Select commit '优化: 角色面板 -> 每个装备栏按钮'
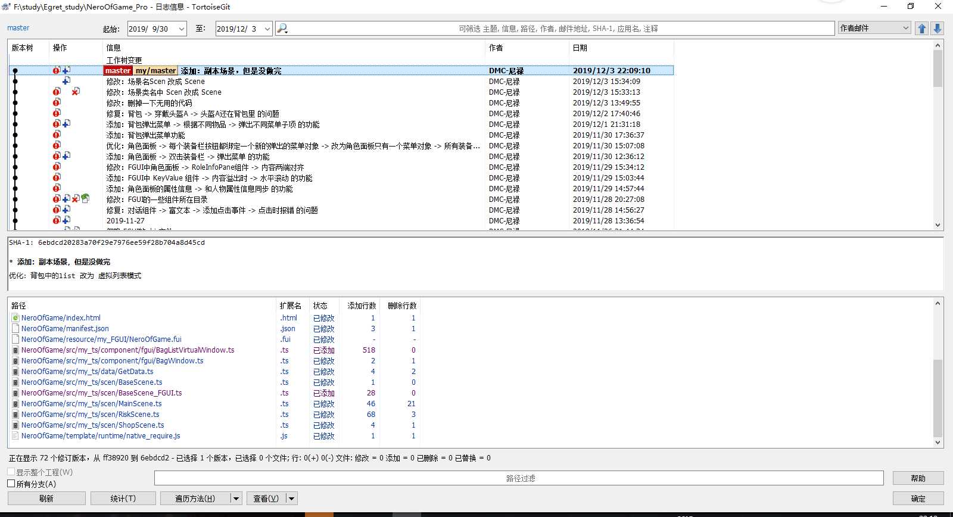 (x=341, y=146)
